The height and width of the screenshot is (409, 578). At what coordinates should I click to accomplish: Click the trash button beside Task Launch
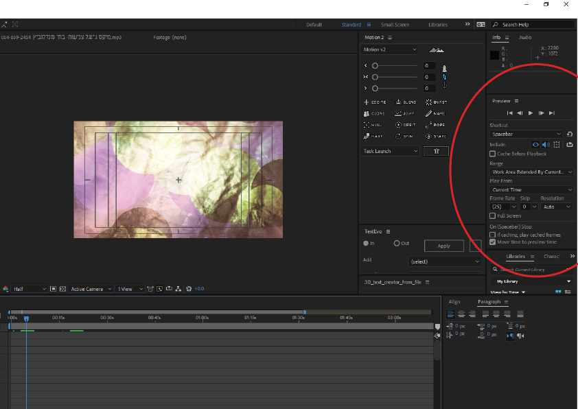click(437, 152)
